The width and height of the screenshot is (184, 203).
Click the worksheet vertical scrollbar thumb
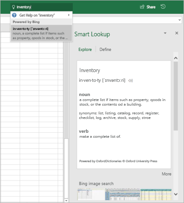66,168
